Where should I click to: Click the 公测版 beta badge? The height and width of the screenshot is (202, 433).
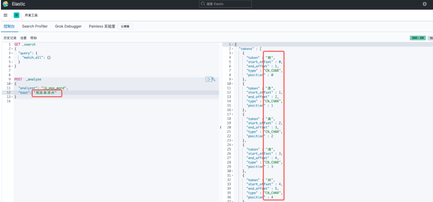(125, 27)
